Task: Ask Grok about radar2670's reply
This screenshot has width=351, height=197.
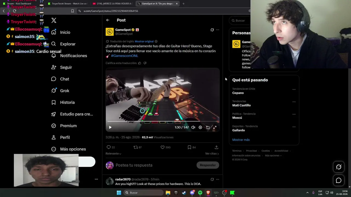Action: 212,179
